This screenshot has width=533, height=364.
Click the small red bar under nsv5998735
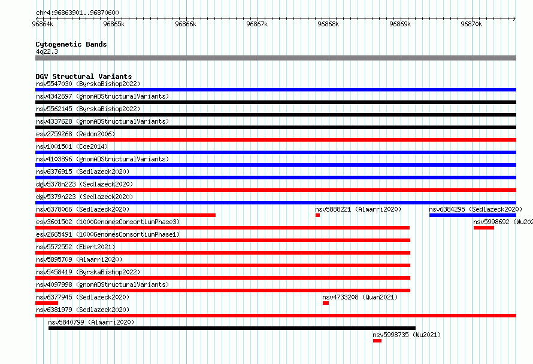[x=377, y=341]
